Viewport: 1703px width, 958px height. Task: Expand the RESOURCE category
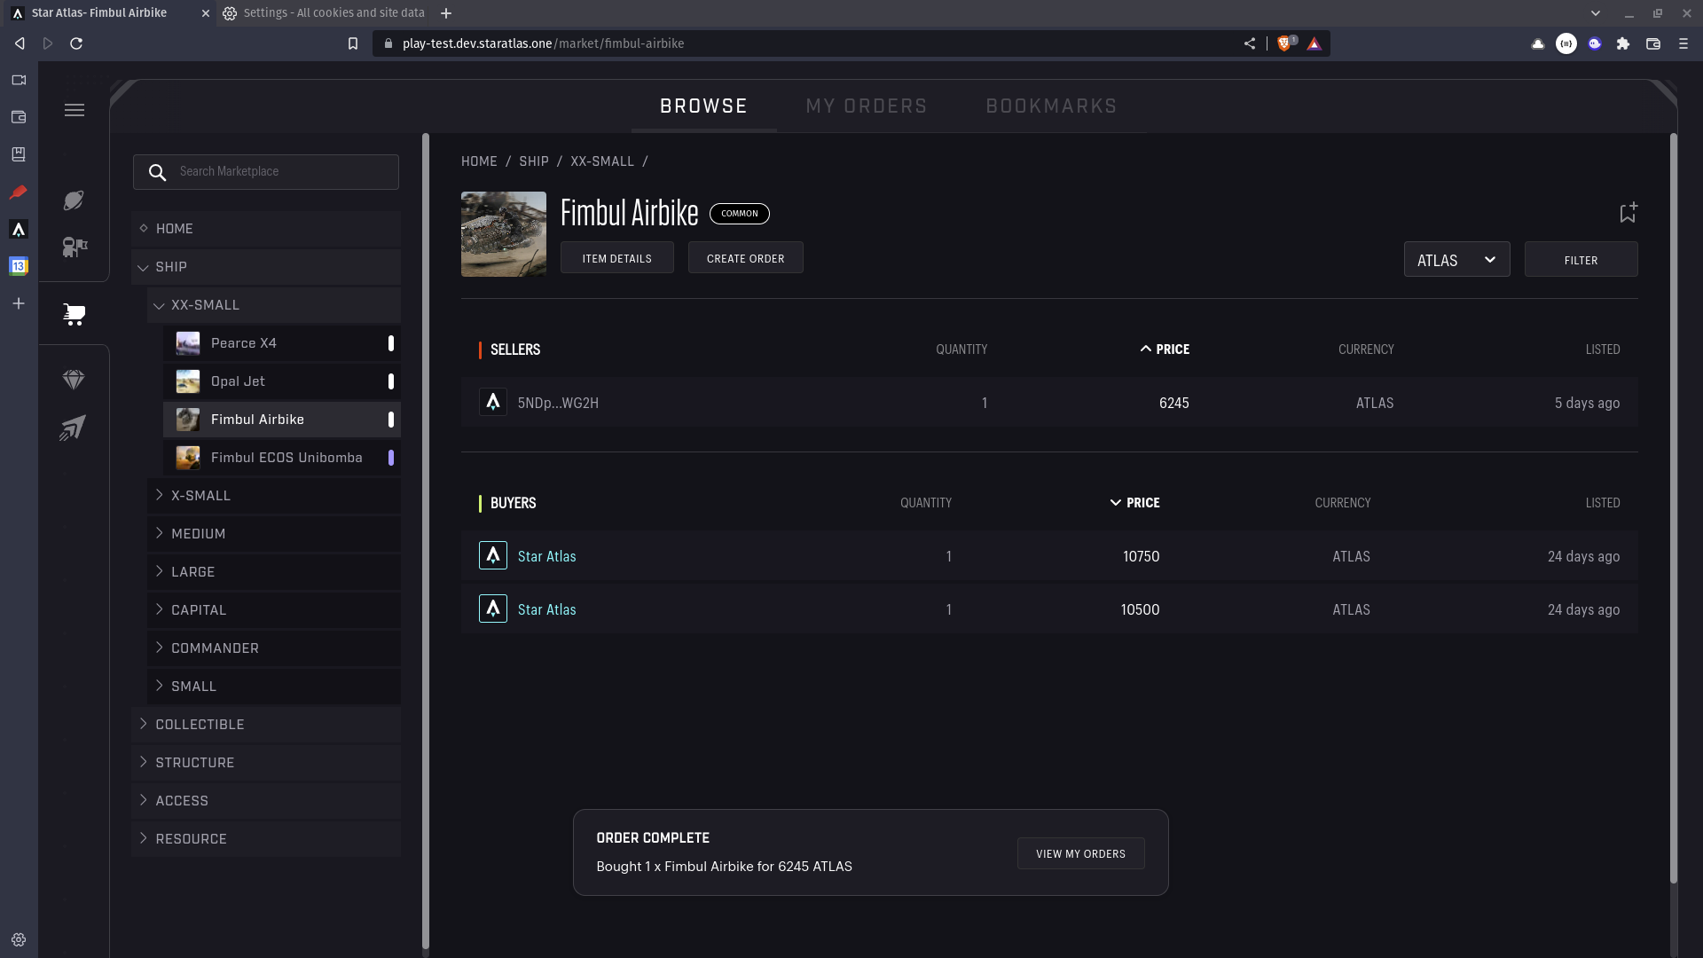pyautogui.click(x=266, y=839)
